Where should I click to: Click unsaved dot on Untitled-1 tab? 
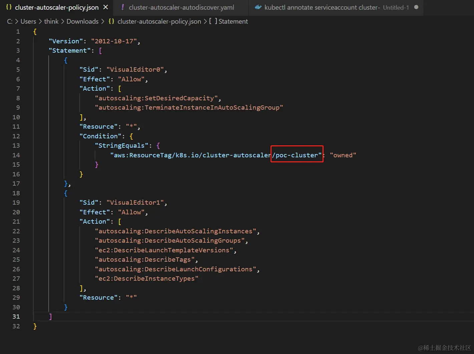[416, 7]
